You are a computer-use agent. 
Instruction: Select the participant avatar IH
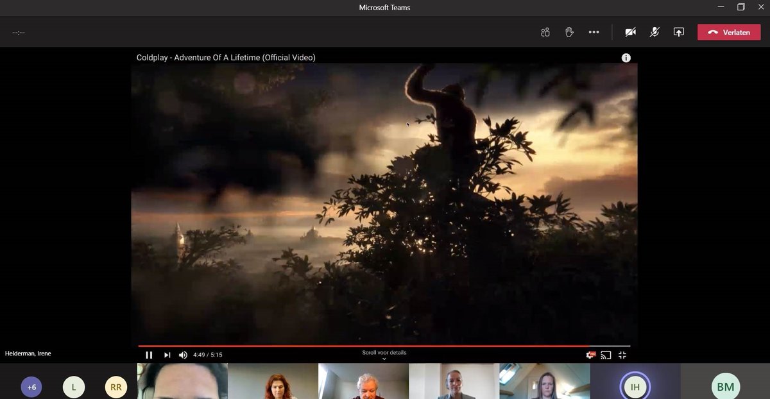635,387
